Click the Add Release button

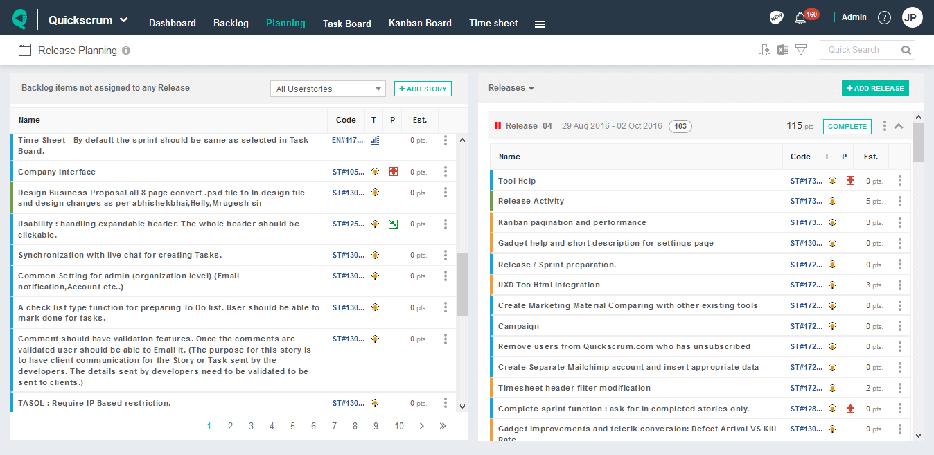click(875, 88)
